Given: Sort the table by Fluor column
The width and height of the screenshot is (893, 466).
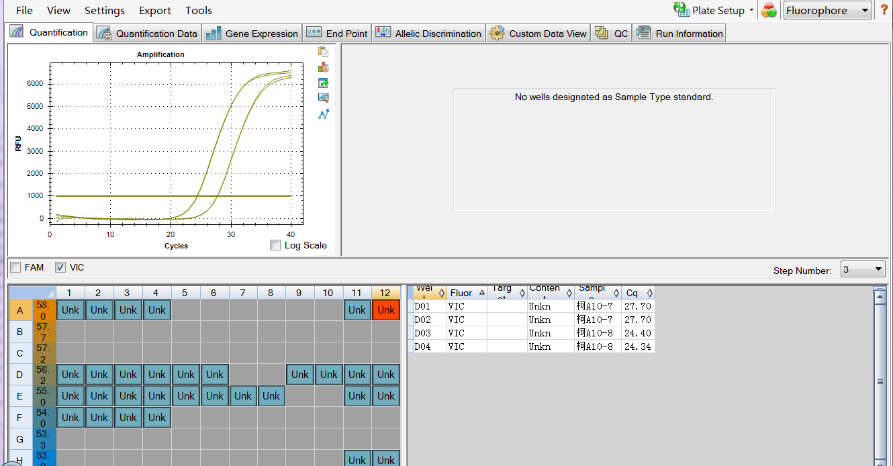Looking at the screenshot, I should (x=467, y=293).
